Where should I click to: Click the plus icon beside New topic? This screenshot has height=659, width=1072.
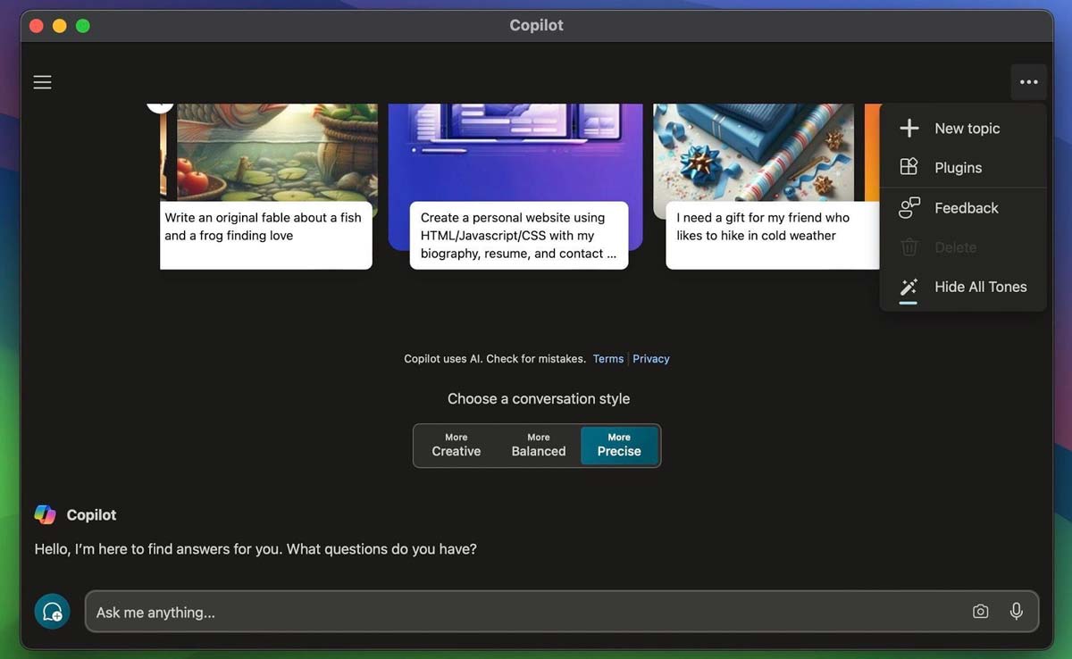click(x=909, y=129)
